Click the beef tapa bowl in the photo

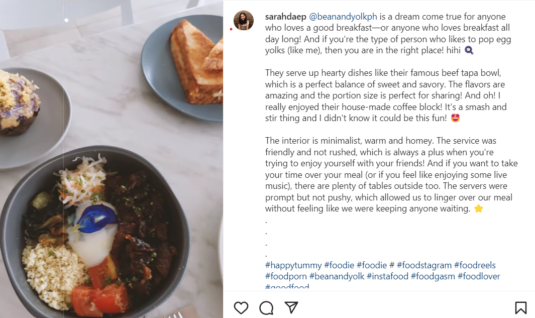[95, 236]
